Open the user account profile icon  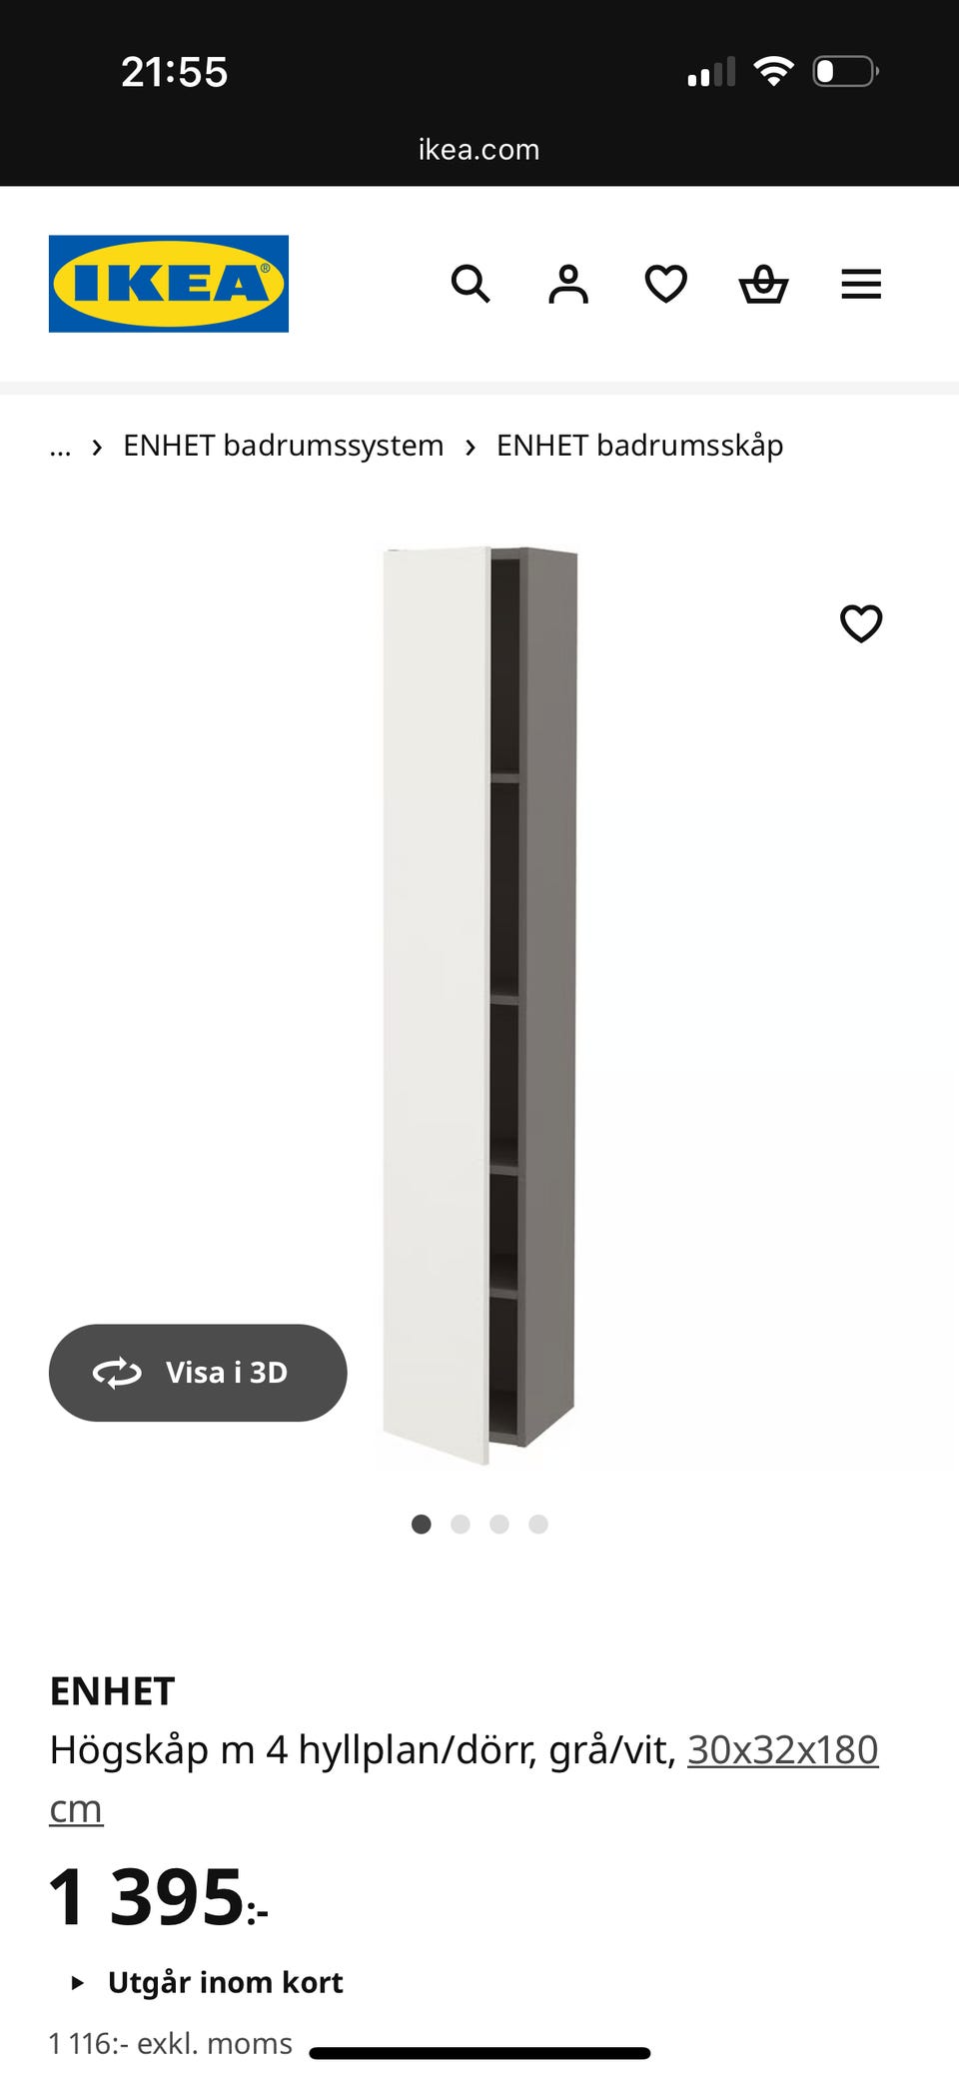point(567,284)
